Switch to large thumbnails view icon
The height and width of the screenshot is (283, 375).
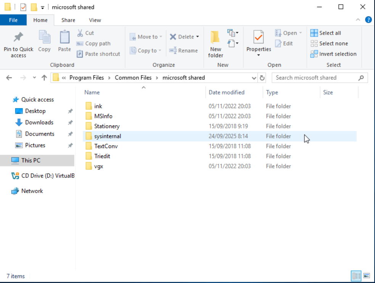(x=367, y=276)
